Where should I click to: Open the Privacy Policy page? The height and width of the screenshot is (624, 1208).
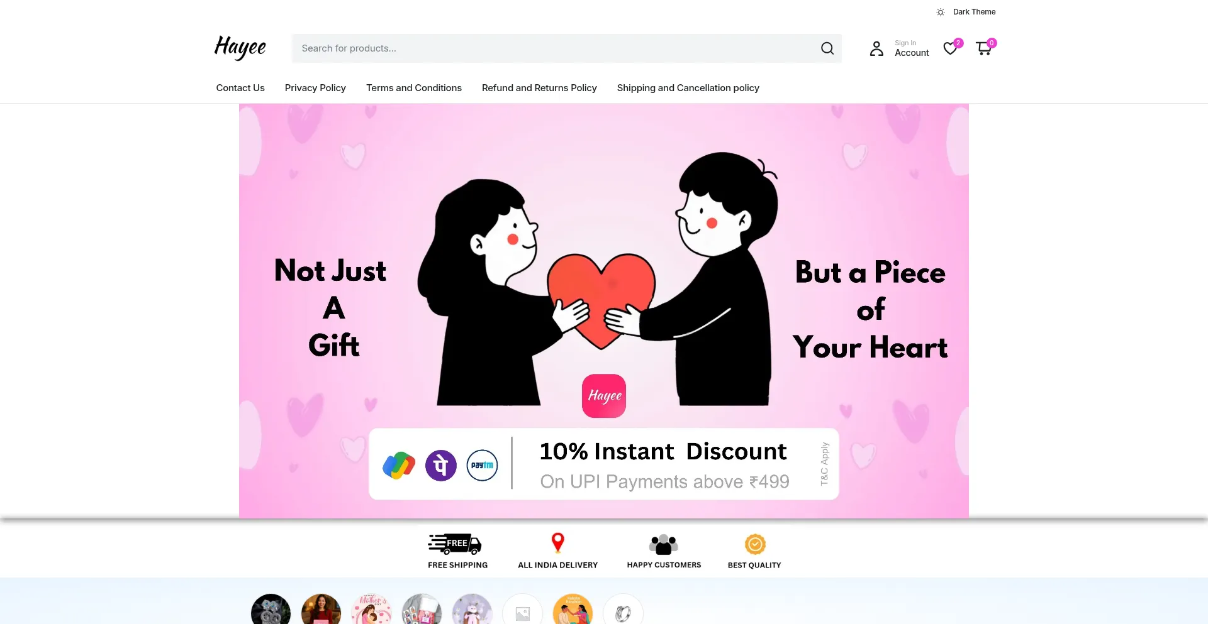pos(315,88)
